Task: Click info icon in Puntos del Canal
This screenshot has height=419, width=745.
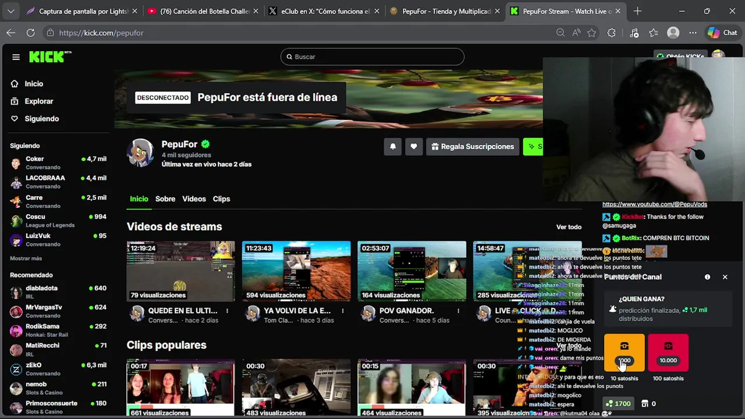Action: tap(707, 277)
